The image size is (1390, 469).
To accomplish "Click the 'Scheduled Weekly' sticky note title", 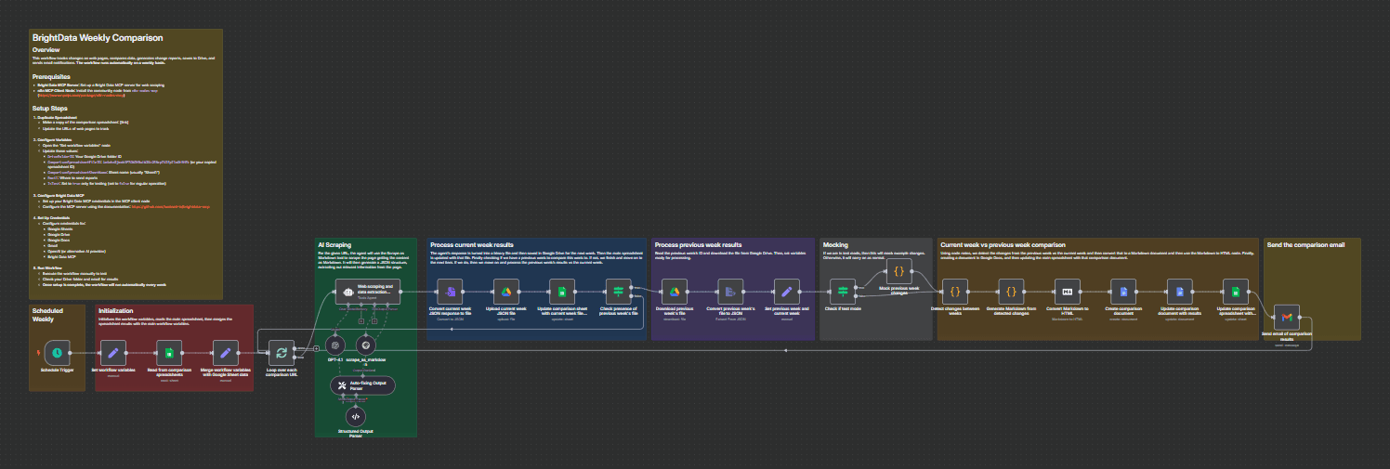I will [x=47, y=316].
